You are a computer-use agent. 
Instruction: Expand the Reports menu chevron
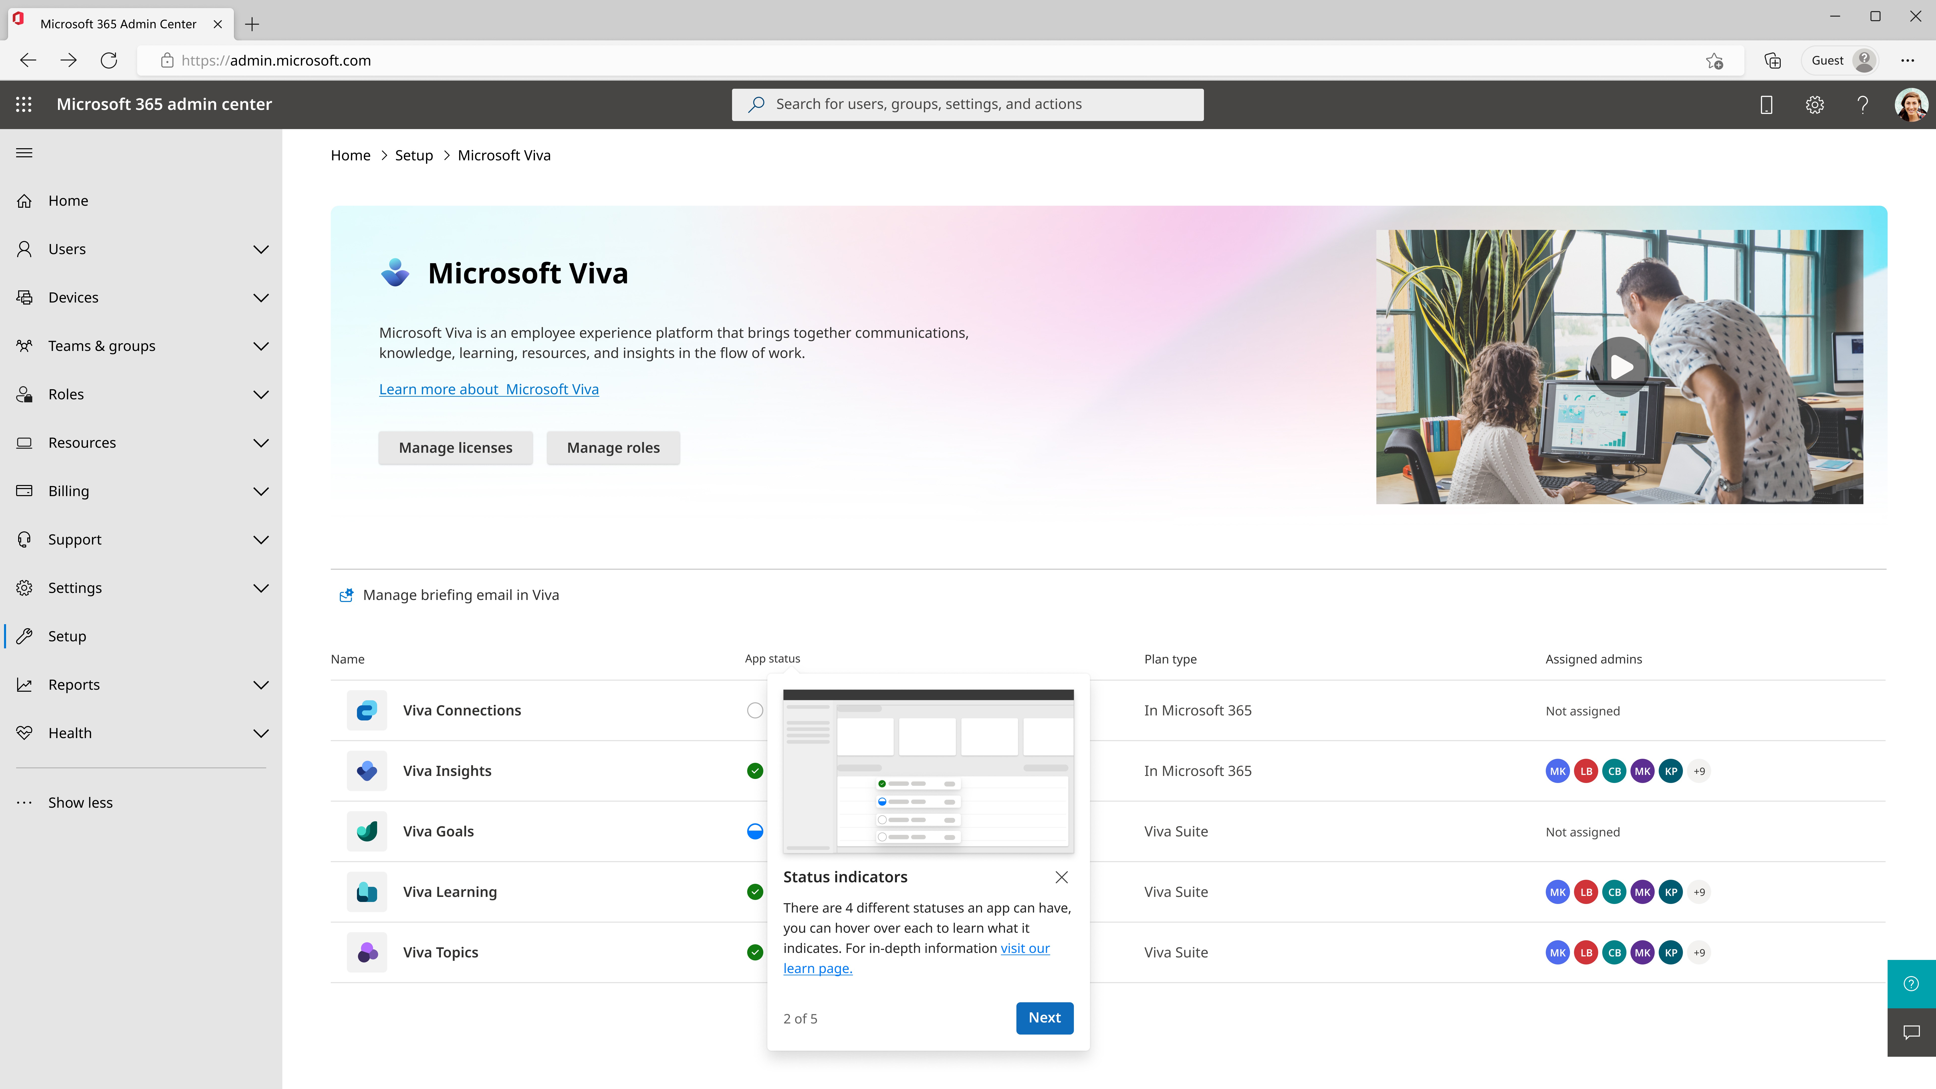(261, 685)
